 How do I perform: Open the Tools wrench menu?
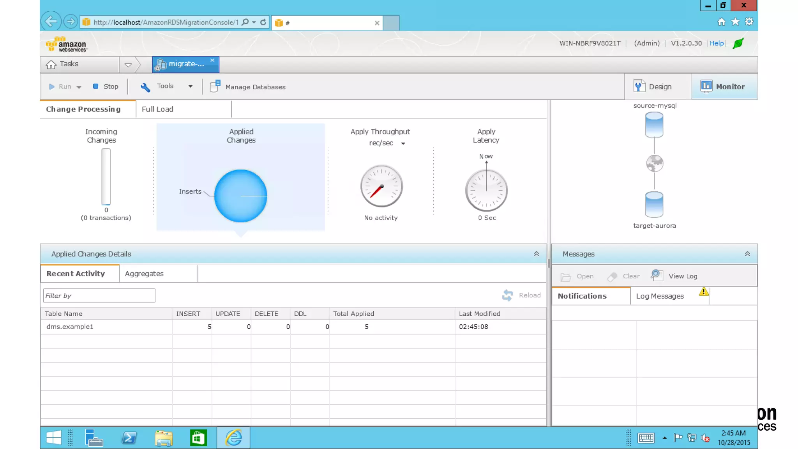point(145,87)
